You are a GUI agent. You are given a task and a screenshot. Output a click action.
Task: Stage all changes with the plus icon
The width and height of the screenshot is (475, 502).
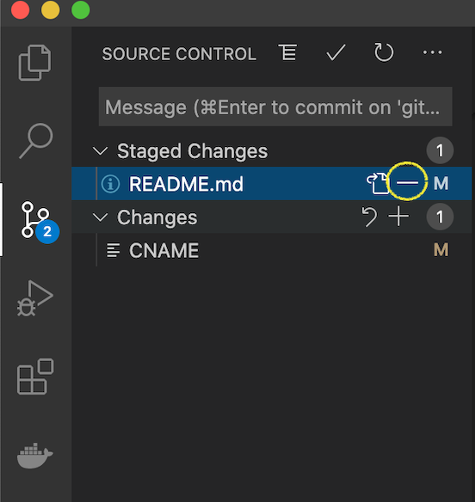coord(398,217)
